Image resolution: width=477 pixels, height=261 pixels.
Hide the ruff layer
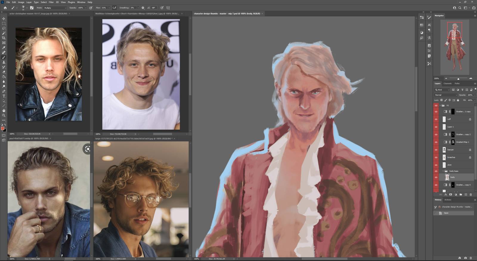point(436,119)
